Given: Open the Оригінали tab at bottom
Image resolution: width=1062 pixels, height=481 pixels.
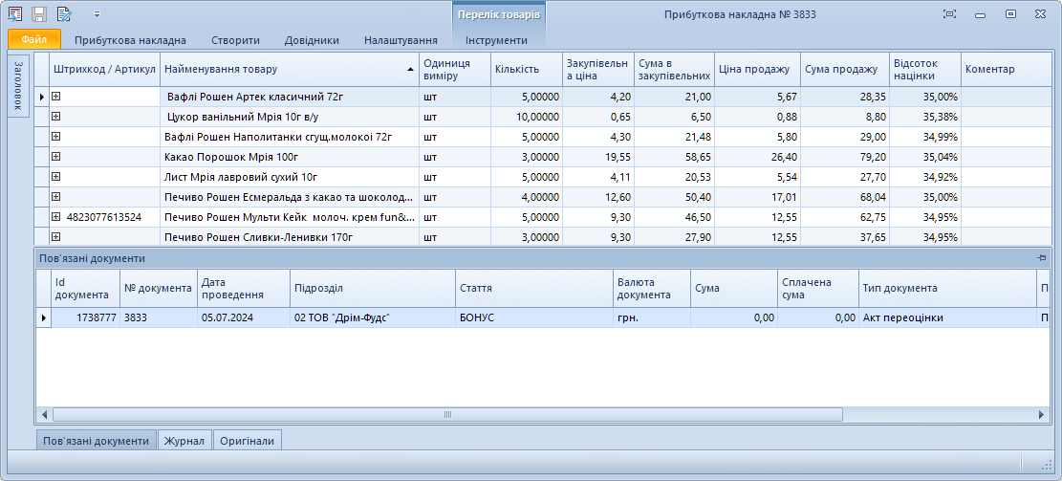Looking at the screenshot, I should (x=247, y=441).
